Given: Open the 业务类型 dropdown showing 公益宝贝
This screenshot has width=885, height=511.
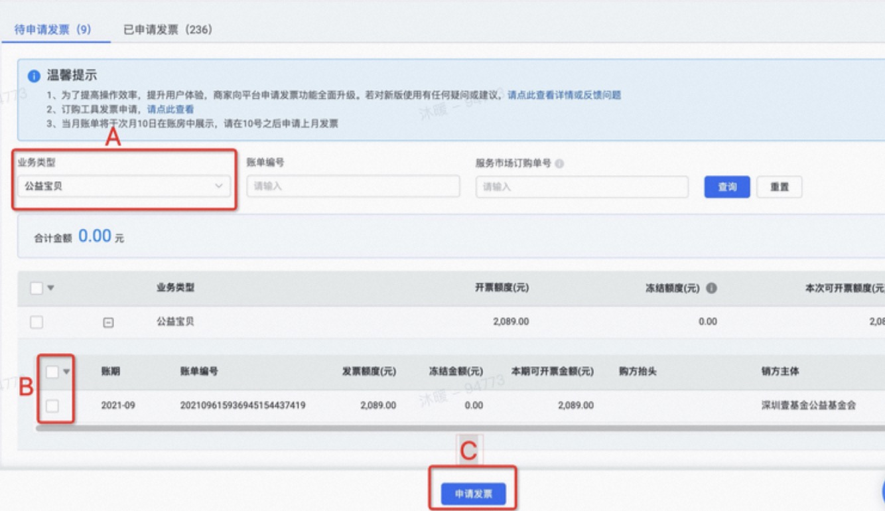Looking at the screenshot, I should (124, 186).
